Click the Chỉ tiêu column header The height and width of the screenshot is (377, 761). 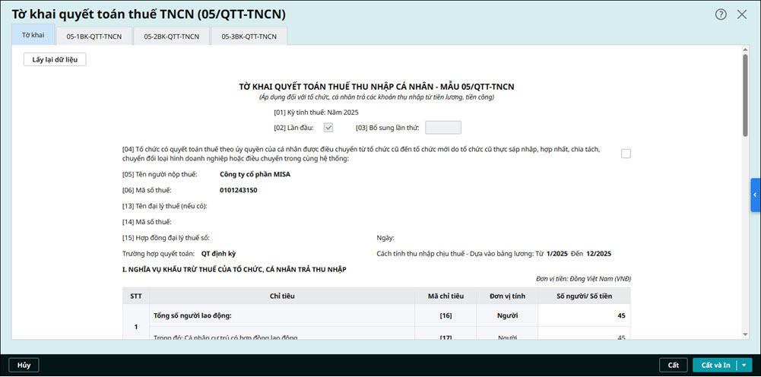(282, 296)
